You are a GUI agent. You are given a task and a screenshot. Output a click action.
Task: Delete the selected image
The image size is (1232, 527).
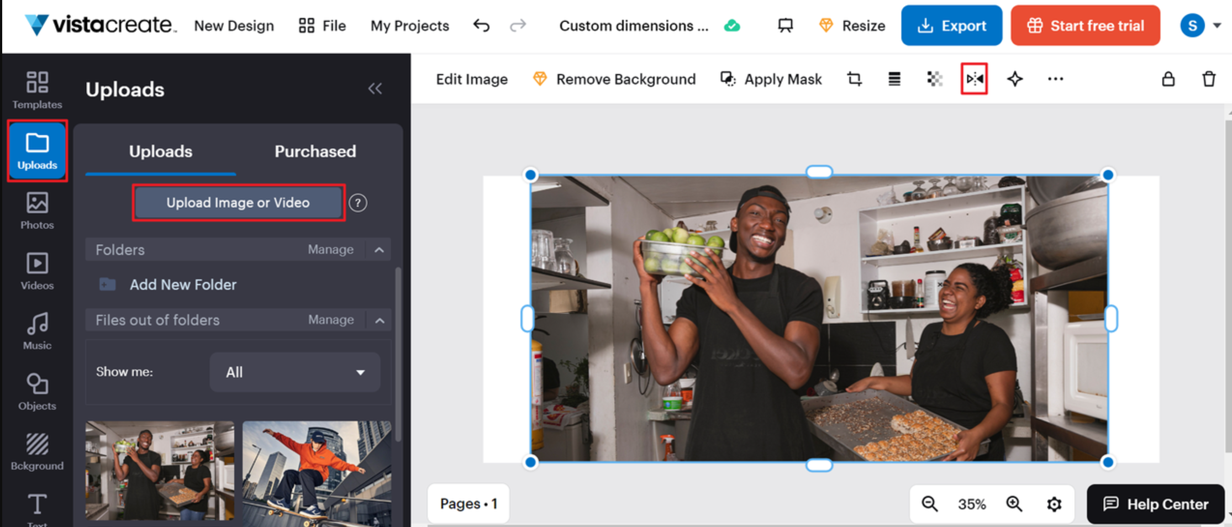[1209, 79]
